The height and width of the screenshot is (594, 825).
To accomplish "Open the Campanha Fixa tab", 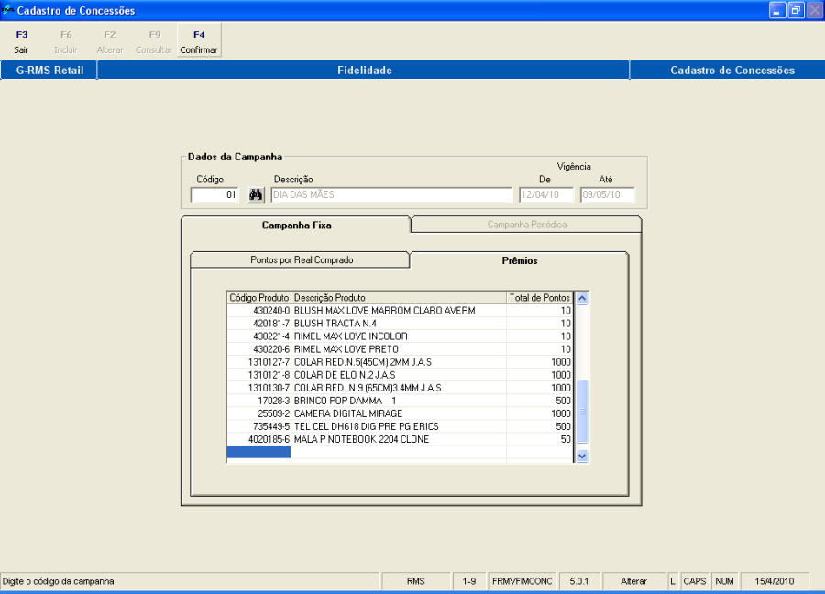I will pyautogui.click(x=296, y=225).
